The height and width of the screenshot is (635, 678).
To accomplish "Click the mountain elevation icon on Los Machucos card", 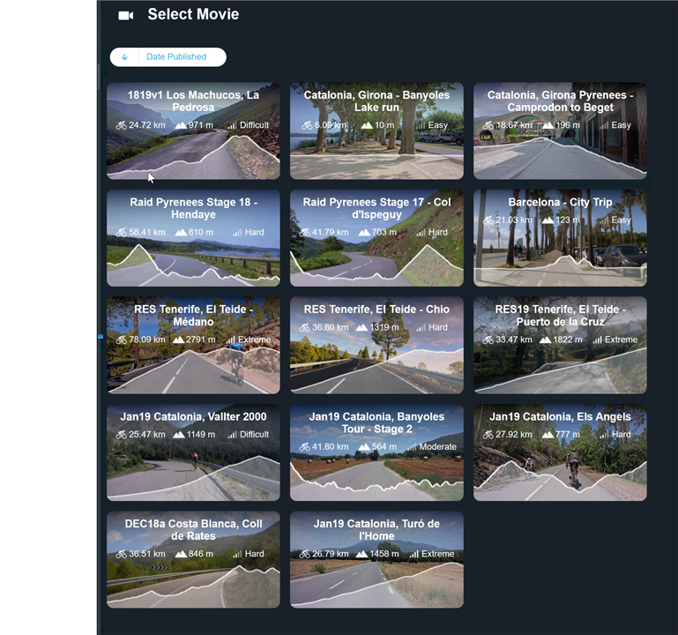I will coord(181,125).
